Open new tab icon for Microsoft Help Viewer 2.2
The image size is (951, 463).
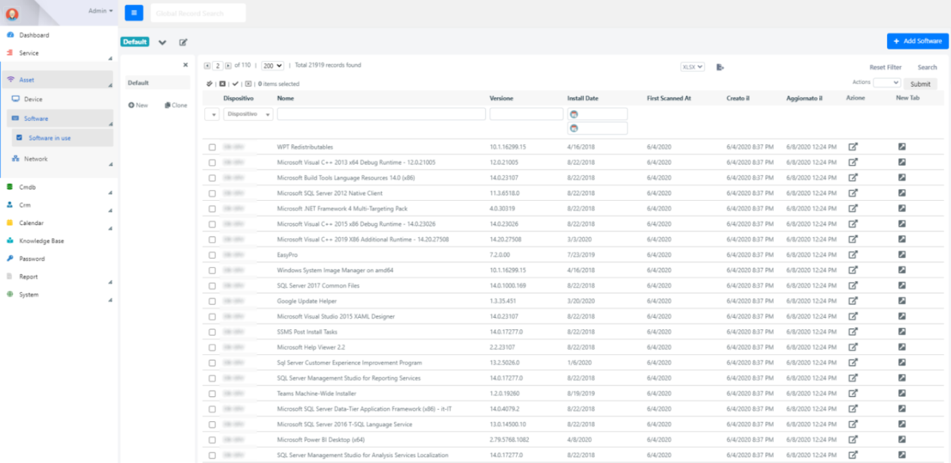tap(901, 347)
